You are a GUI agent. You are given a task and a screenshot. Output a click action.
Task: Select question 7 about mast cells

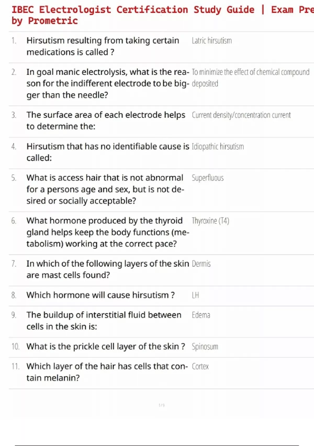[108, 269]
